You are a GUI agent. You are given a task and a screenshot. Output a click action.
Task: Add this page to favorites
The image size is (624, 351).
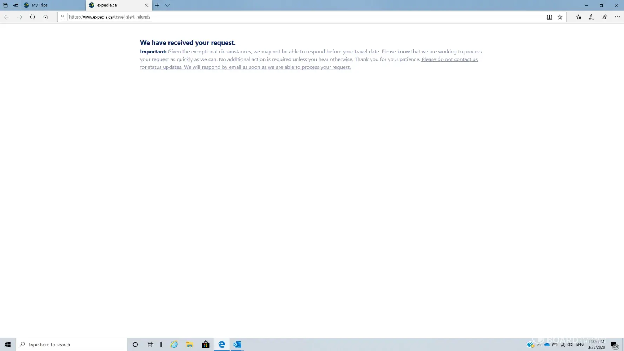point(560,17)
